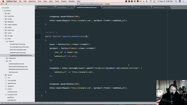Viewport: 187px width, 105px height.
Task: Open package.json in the sidebar
Action: point(12,100)
